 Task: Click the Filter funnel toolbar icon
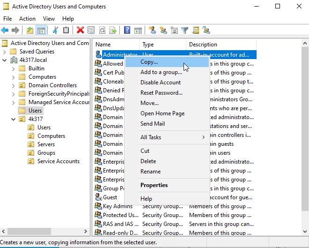point(184,30)
